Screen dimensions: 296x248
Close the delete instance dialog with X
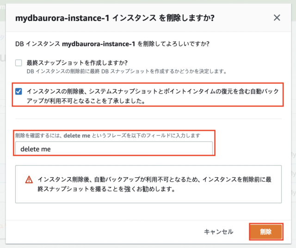coord(277,18)
